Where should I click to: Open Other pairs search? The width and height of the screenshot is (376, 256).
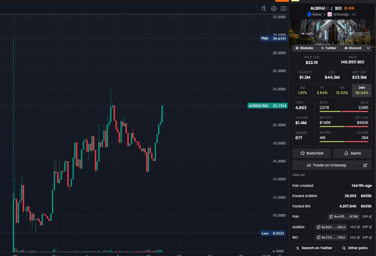point(355,248)
